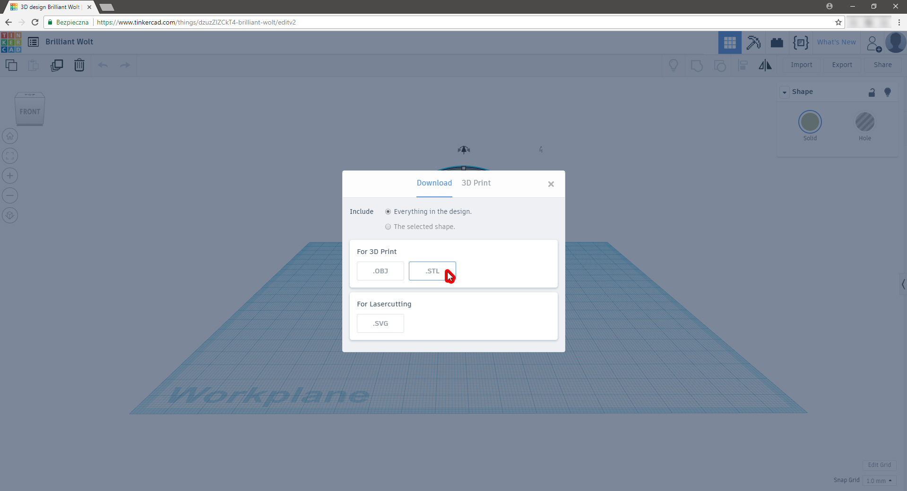Switch to the 3D Print tab
The height and width of the screenshot is (491, 907).
click(x=476, y=183)
